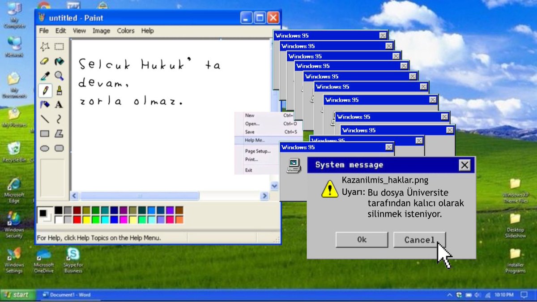This screenshot has height=302, width=537.
Task: Open the Microsoft Edge desktop icon
Action: [x=14, y=190]
